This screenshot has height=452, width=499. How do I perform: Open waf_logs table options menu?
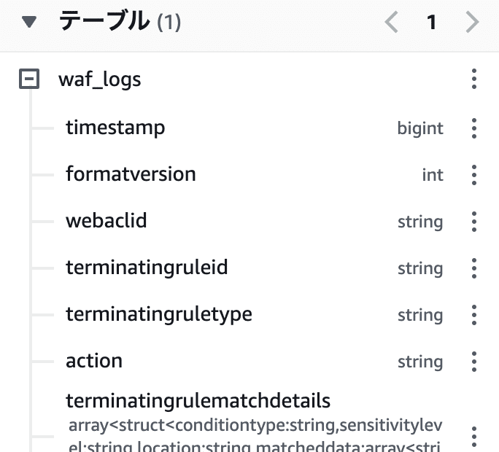(x=474, y=79)
